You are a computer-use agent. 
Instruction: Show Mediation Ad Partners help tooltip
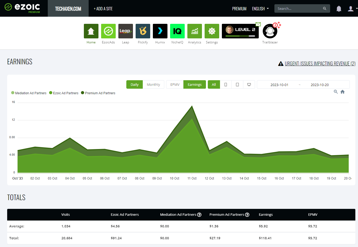(199, 215)
